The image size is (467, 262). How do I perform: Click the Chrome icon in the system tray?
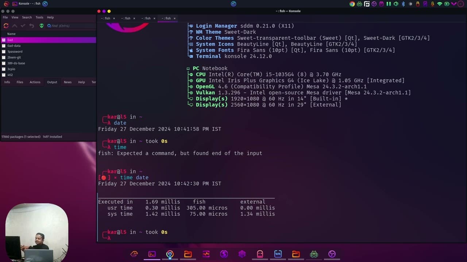coord(352,4)
